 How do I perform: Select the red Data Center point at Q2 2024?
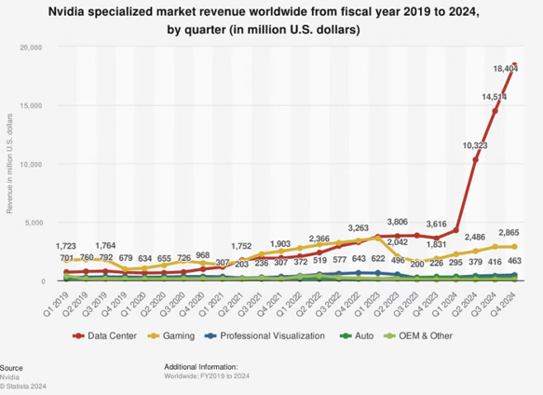coord(475,159)
